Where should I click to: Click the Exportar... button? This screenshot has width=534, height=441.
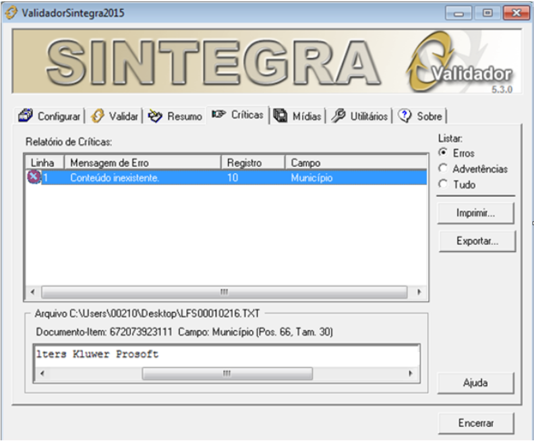477,241
